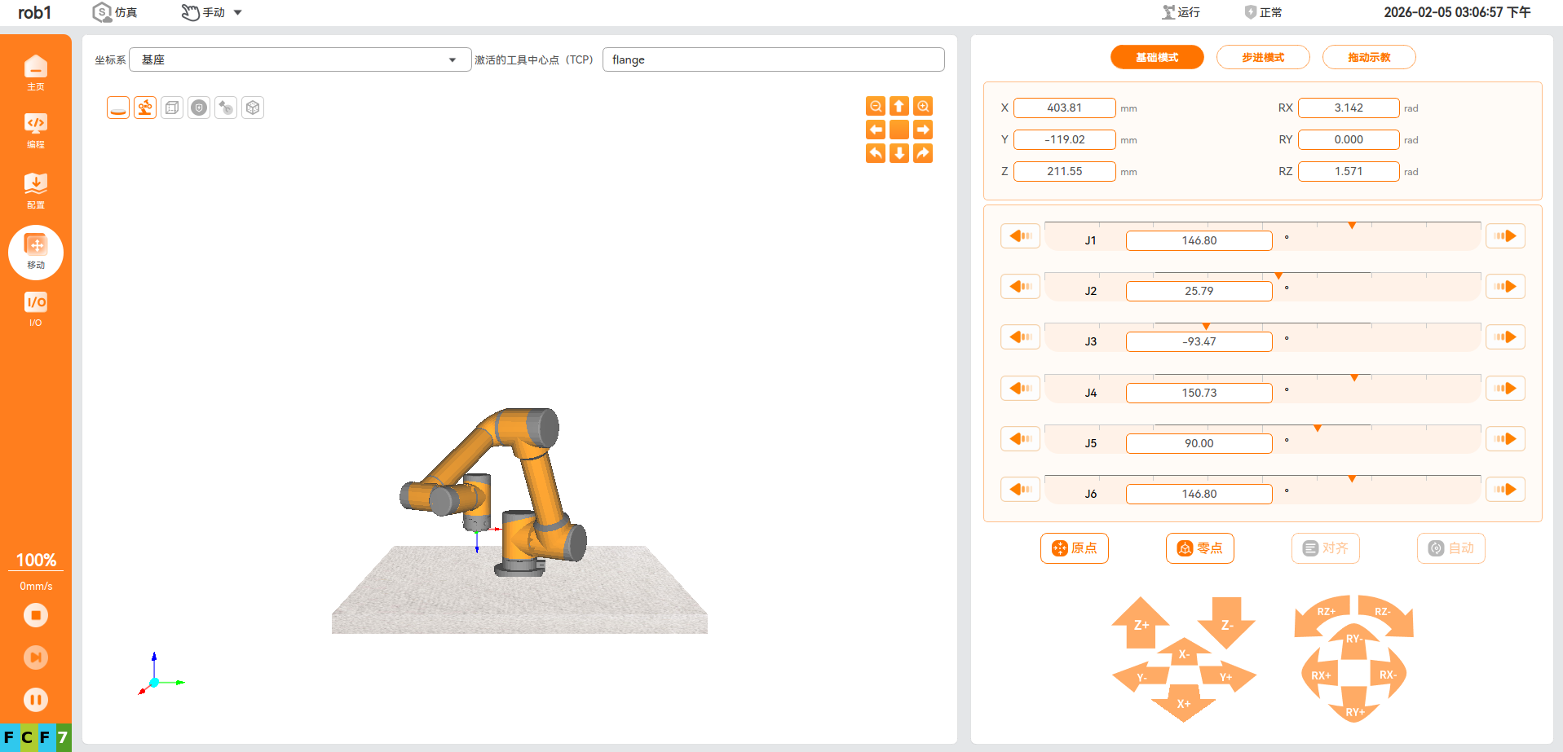Image resolution: width=1563 pixels, height=752 pixels.
Task: Click the 原点 button
Action: pyautogui.click(x=1074, y=548)
